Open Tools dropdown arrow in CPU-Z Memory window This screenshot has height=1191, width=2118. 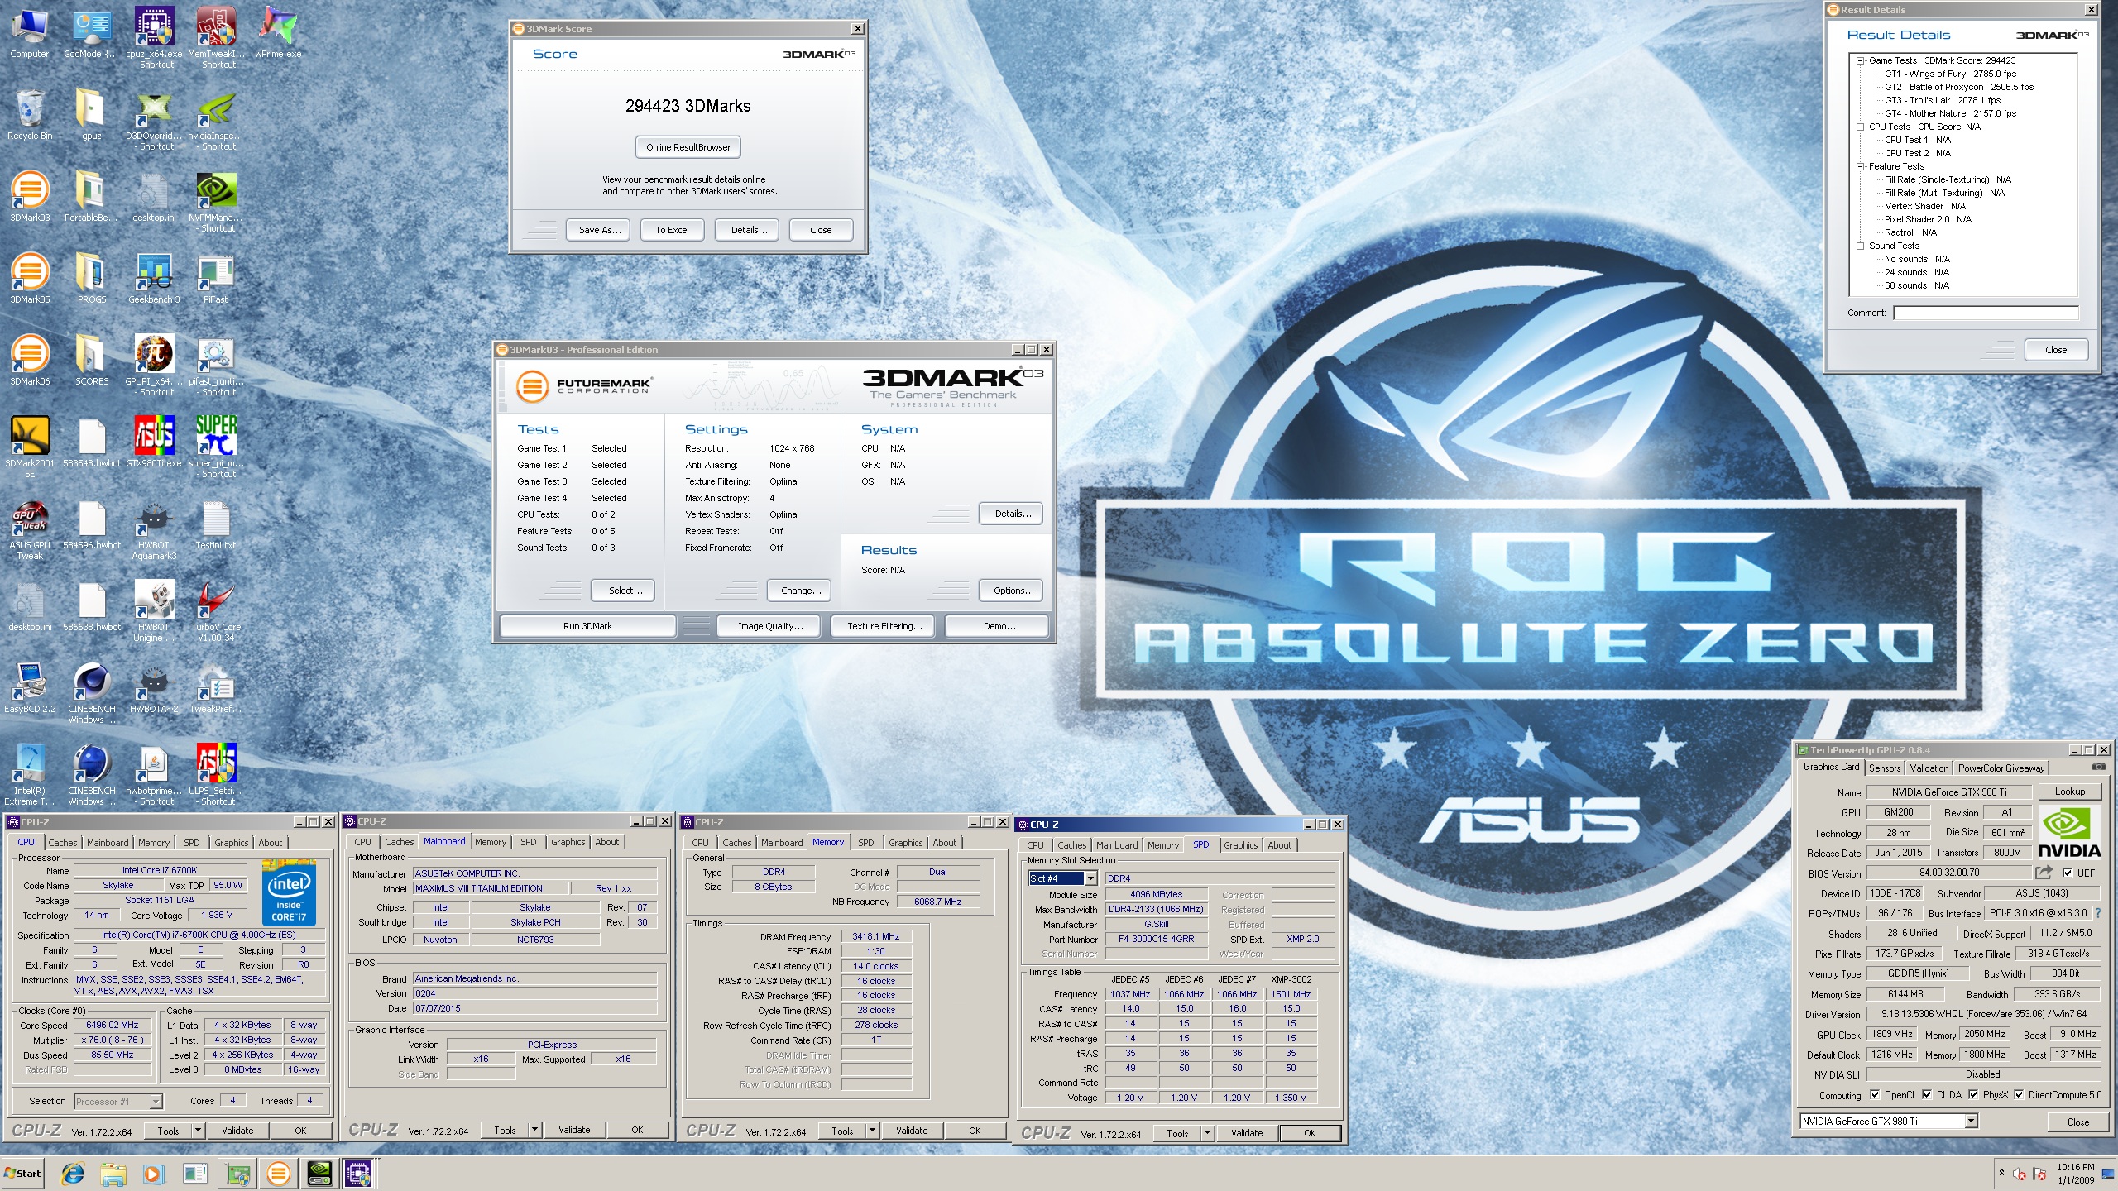click(872, 1131)
